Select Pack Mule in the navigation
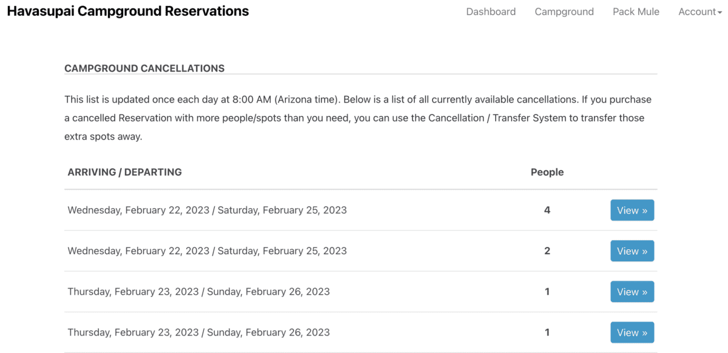This screenshot has width=728, height=353. point(636,12)
